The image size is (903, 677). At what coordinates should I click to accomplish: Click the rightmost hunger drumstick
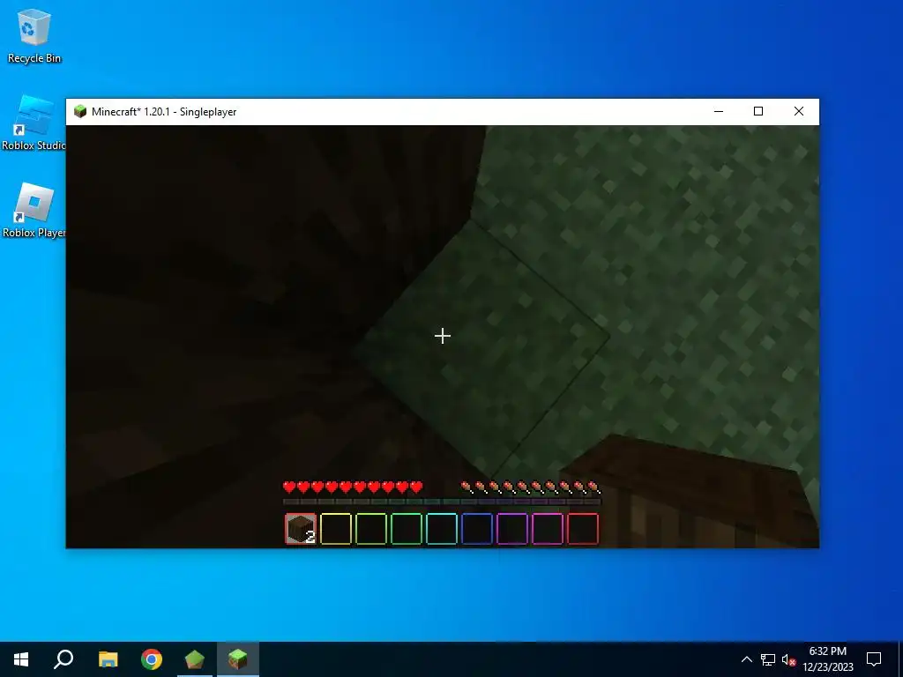click(x=594, y=487)
